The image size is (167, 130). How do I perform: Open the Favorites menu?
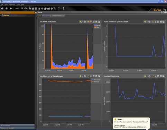[12, 5]
